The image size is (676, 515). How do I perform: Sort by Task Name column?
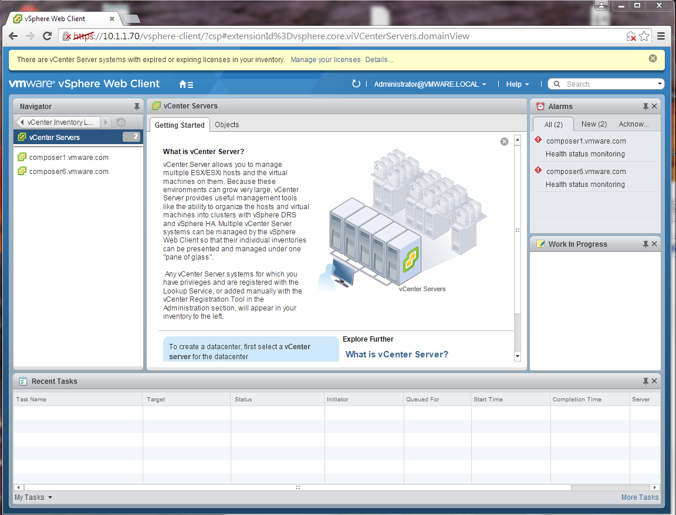click(x=77, y=399)
